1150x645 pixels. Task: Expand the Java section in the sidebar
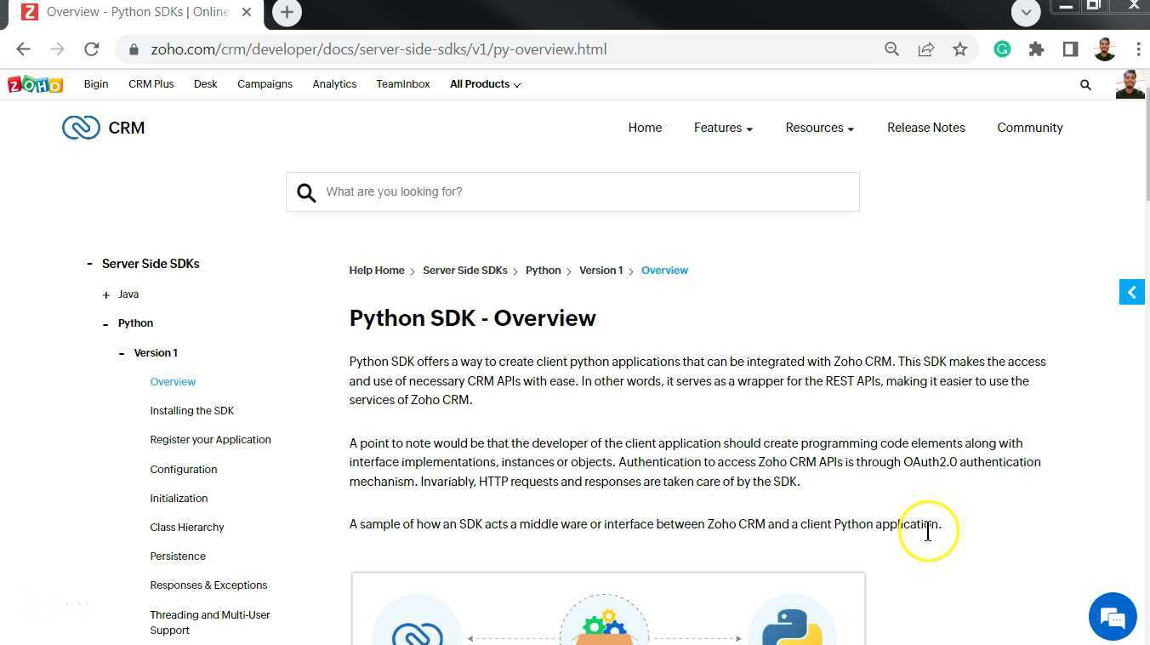105,294
